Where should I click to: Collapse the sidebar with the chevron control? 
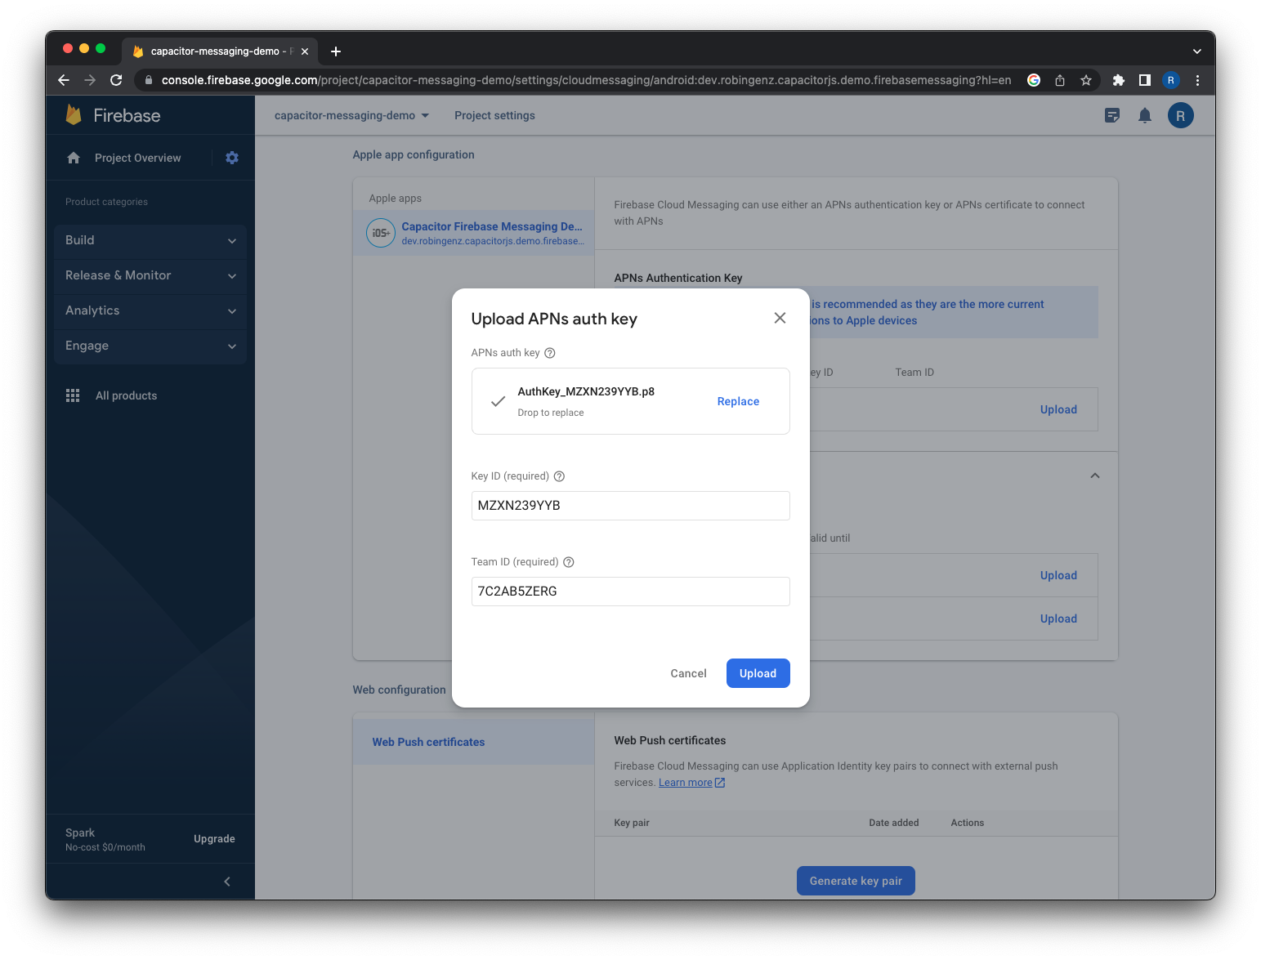pos(227,882)
